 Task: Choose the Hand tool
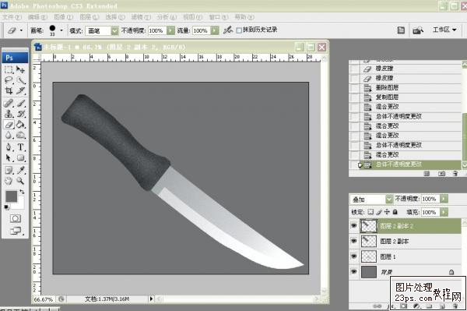pos(9,180)
